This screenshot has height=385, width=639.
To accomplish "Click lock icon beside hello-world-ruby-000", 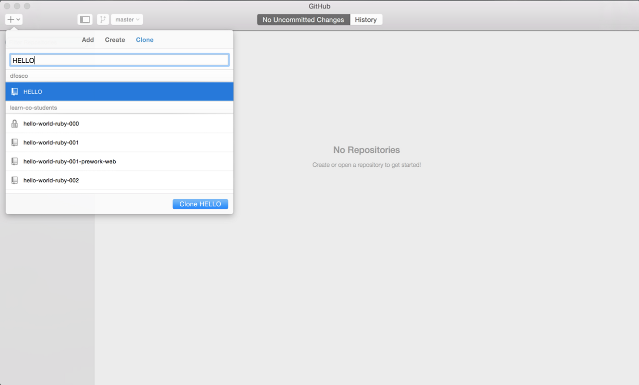I will click(x=14, y=124).
